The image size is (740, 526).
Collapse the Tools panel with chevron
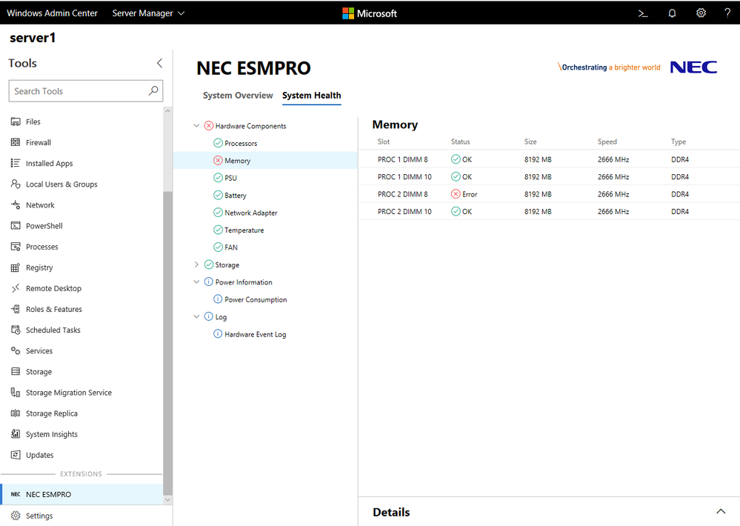click(159, 63)
